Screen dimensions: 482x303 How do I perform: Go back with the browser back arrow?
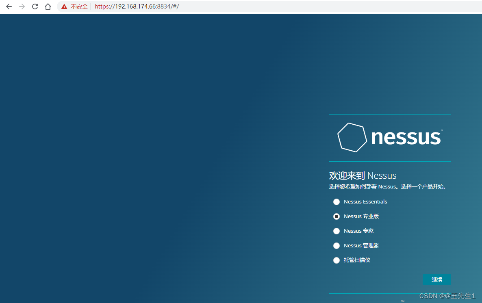pos(9,6)
